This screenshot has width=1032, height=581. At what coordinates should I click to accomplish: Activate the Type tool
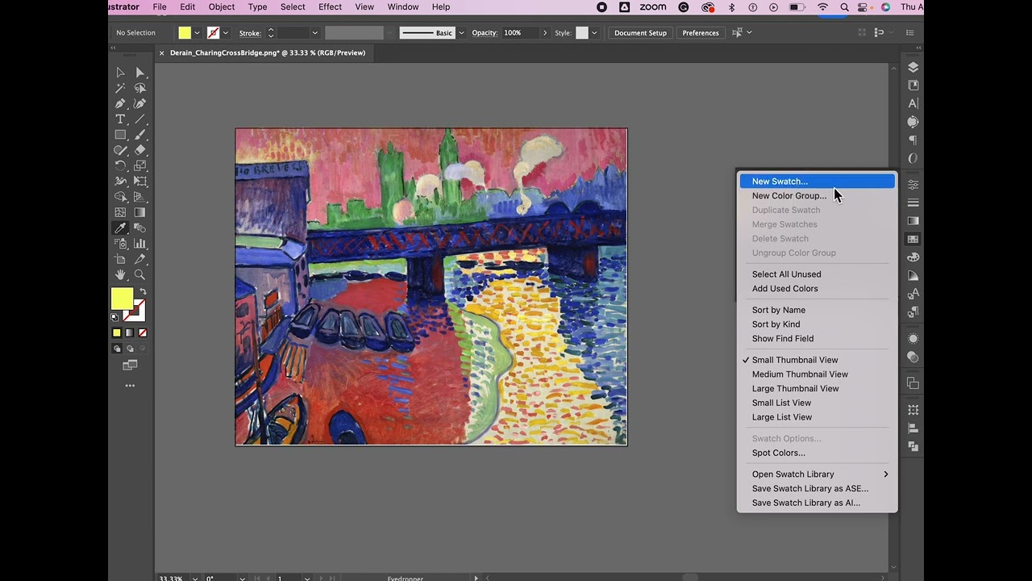click(120, 119)
